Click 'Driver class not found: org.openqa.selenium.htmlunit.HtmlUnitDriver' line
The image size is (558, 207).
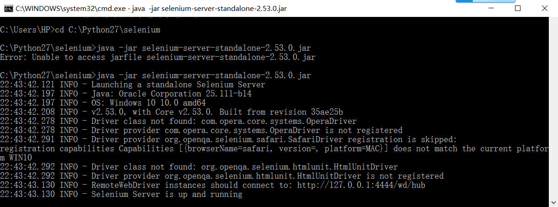coord(199,167)
